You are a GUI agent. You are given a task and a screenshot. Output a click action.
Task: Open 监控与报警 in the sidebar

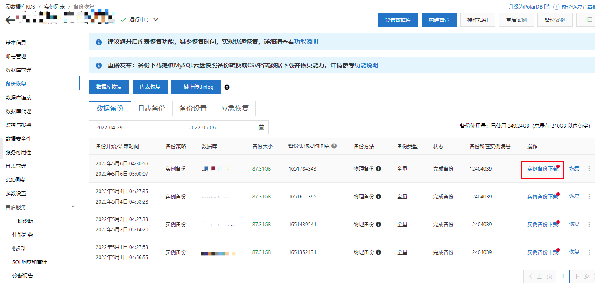(18, 125)
